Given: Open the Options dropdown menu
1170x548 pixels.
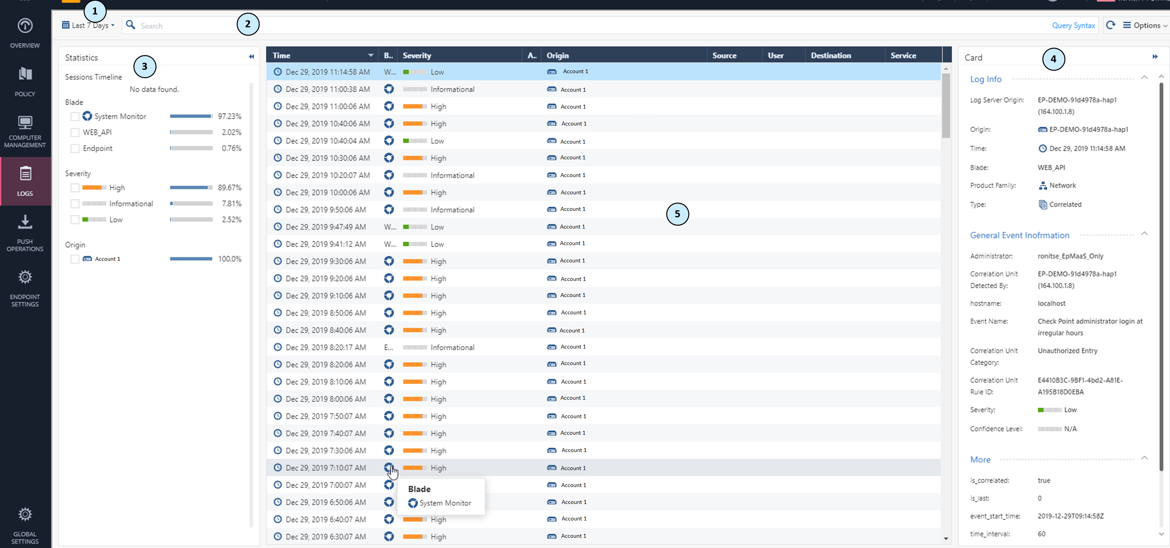Looking at the screenshot, I should [x=1144, y=26].
